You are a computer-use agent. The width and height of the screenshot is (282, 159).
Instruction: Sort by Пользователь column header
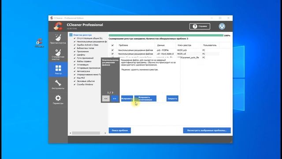[x=210, y=45]
